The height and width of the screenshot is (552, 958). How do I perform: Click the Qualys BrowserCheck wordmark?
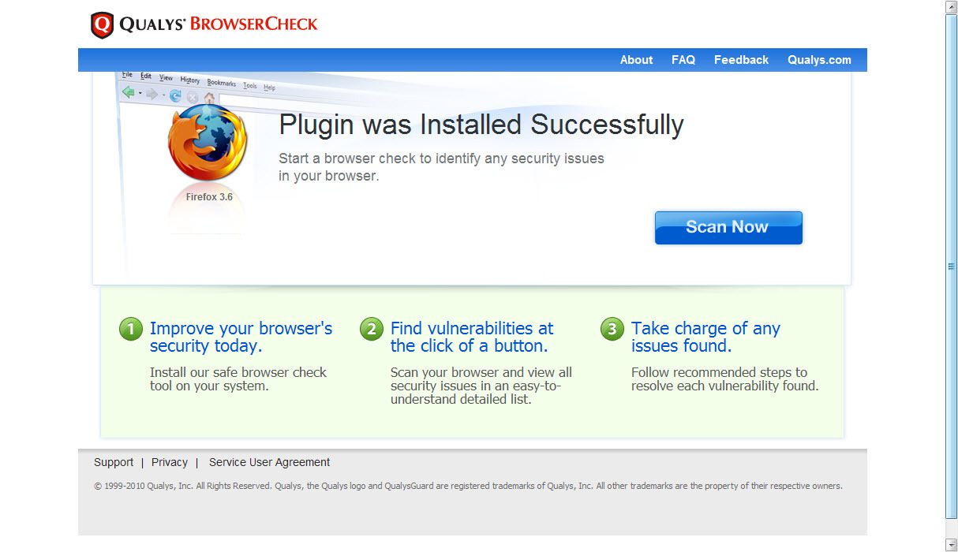tap(219, 24)
